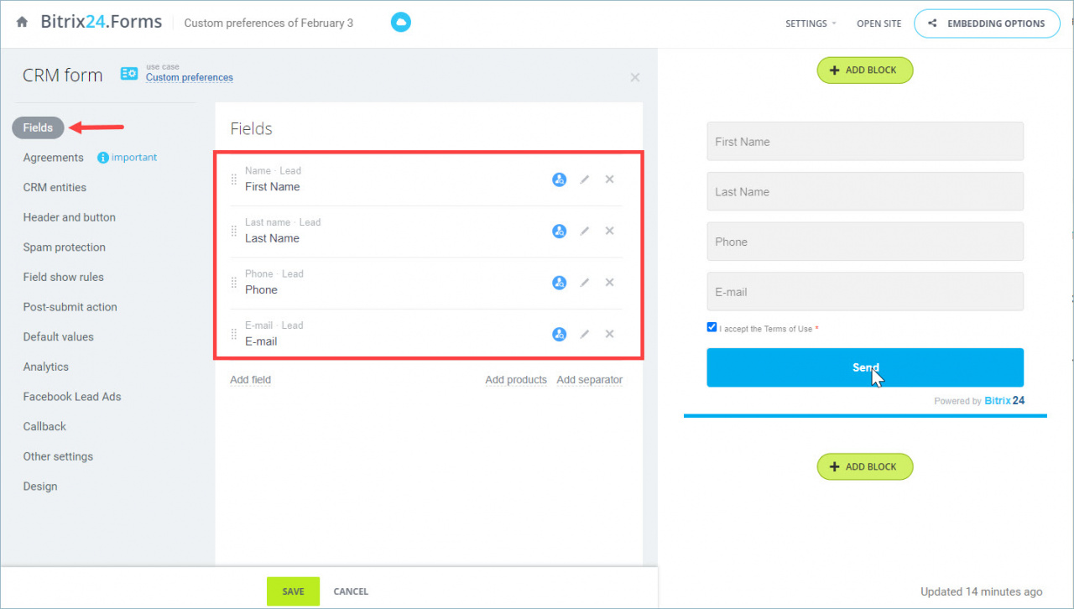Click the use case icon near Custom preferences
The height and width of the screenshot is (609, 1074).
point(129,74)
